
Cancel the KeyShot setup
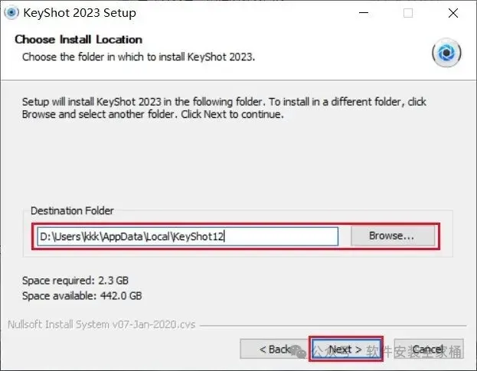coord(427,349)
